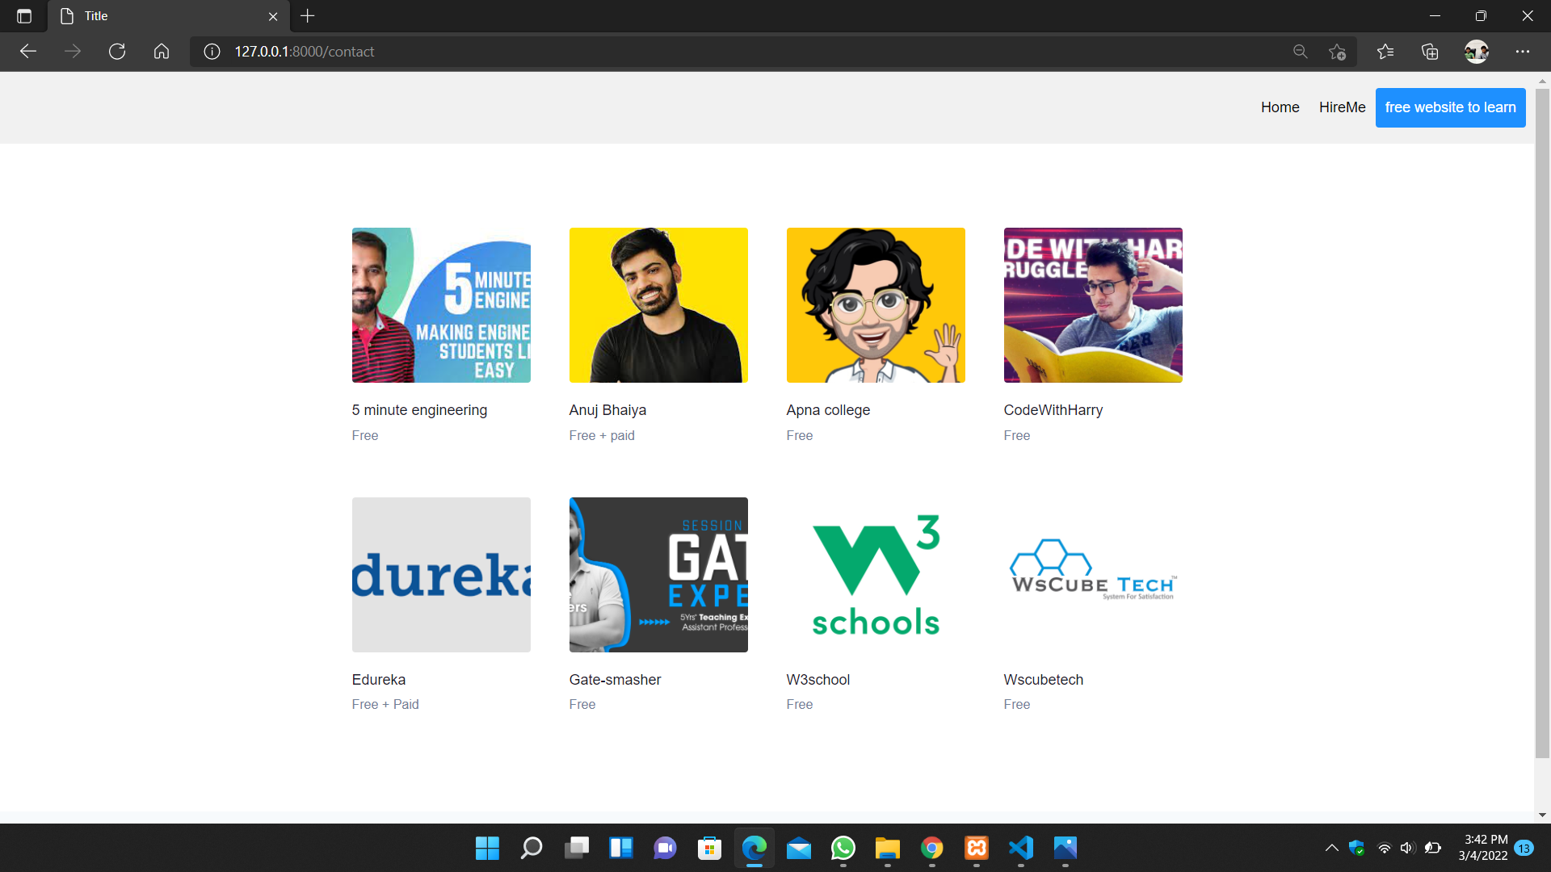The width and height of the screenshot is (1551, 872).
Task: Open the Gate-smasher thumbnail image
Action: [658, 575]
